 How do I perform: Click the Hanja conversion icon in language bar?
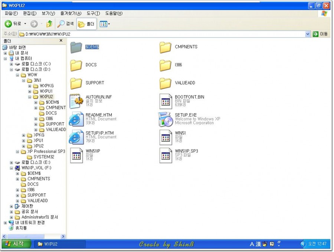point(259,244)
